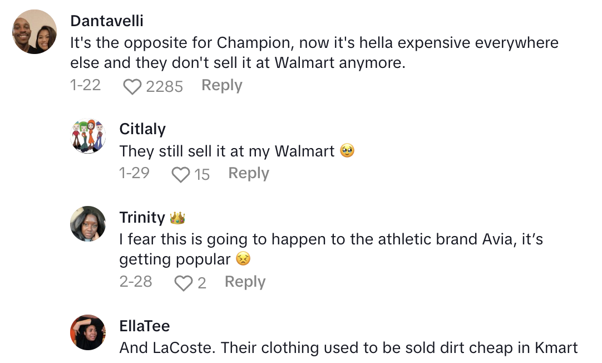Image resolution: width=602 pixels, height=363 pixels.
Task: Open Citlaly's cartoon avatar
Action: point(88,136)
